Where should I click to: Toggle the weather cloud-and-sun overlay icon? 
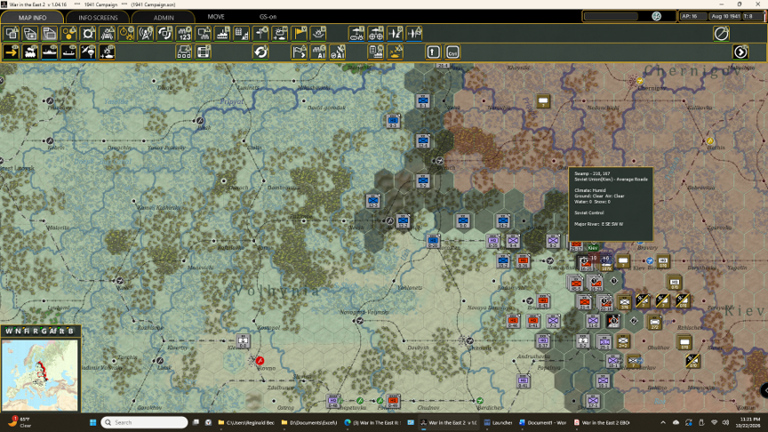(280, 33)
